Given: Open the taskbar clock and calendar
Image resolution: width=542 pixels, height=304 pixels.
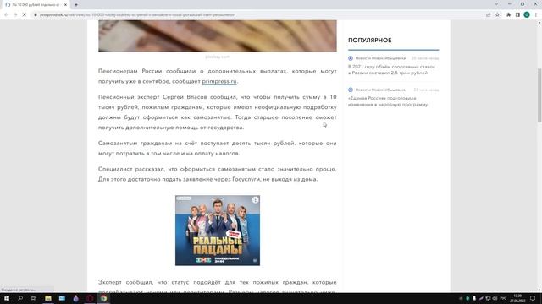Looking at the screenshot, I should tap(517, 298).
